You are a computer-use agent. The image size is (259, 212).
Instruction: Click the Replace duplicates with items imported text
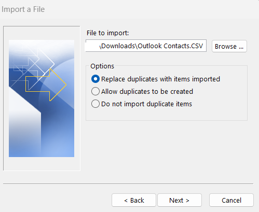tap(160, 79)
